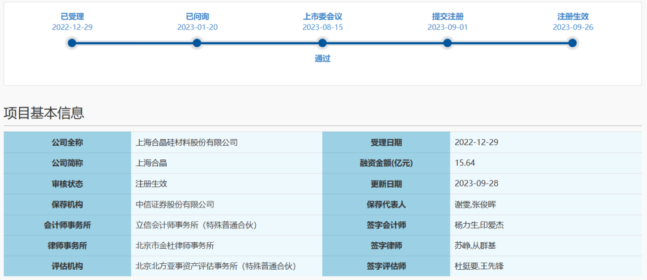The height and width of the screenshot is (280, 647).
Task: Click the 公司简称 header cell
Action: (67, 163)
